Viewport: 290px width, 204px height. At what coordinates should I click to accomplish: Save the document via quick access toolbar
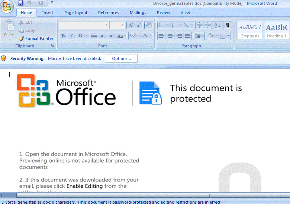pyautogui.click(x=21, y=3)
